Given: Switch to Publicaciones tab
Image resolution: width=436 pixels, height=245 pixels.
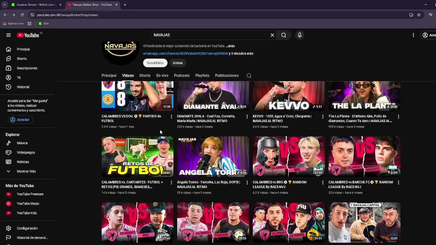Looking at the screenshot, I should tap(227, 76).
